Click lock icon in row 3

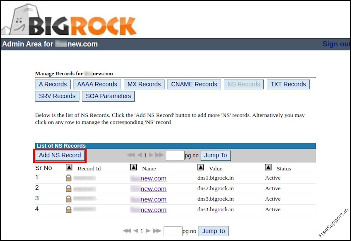[68, 199]
